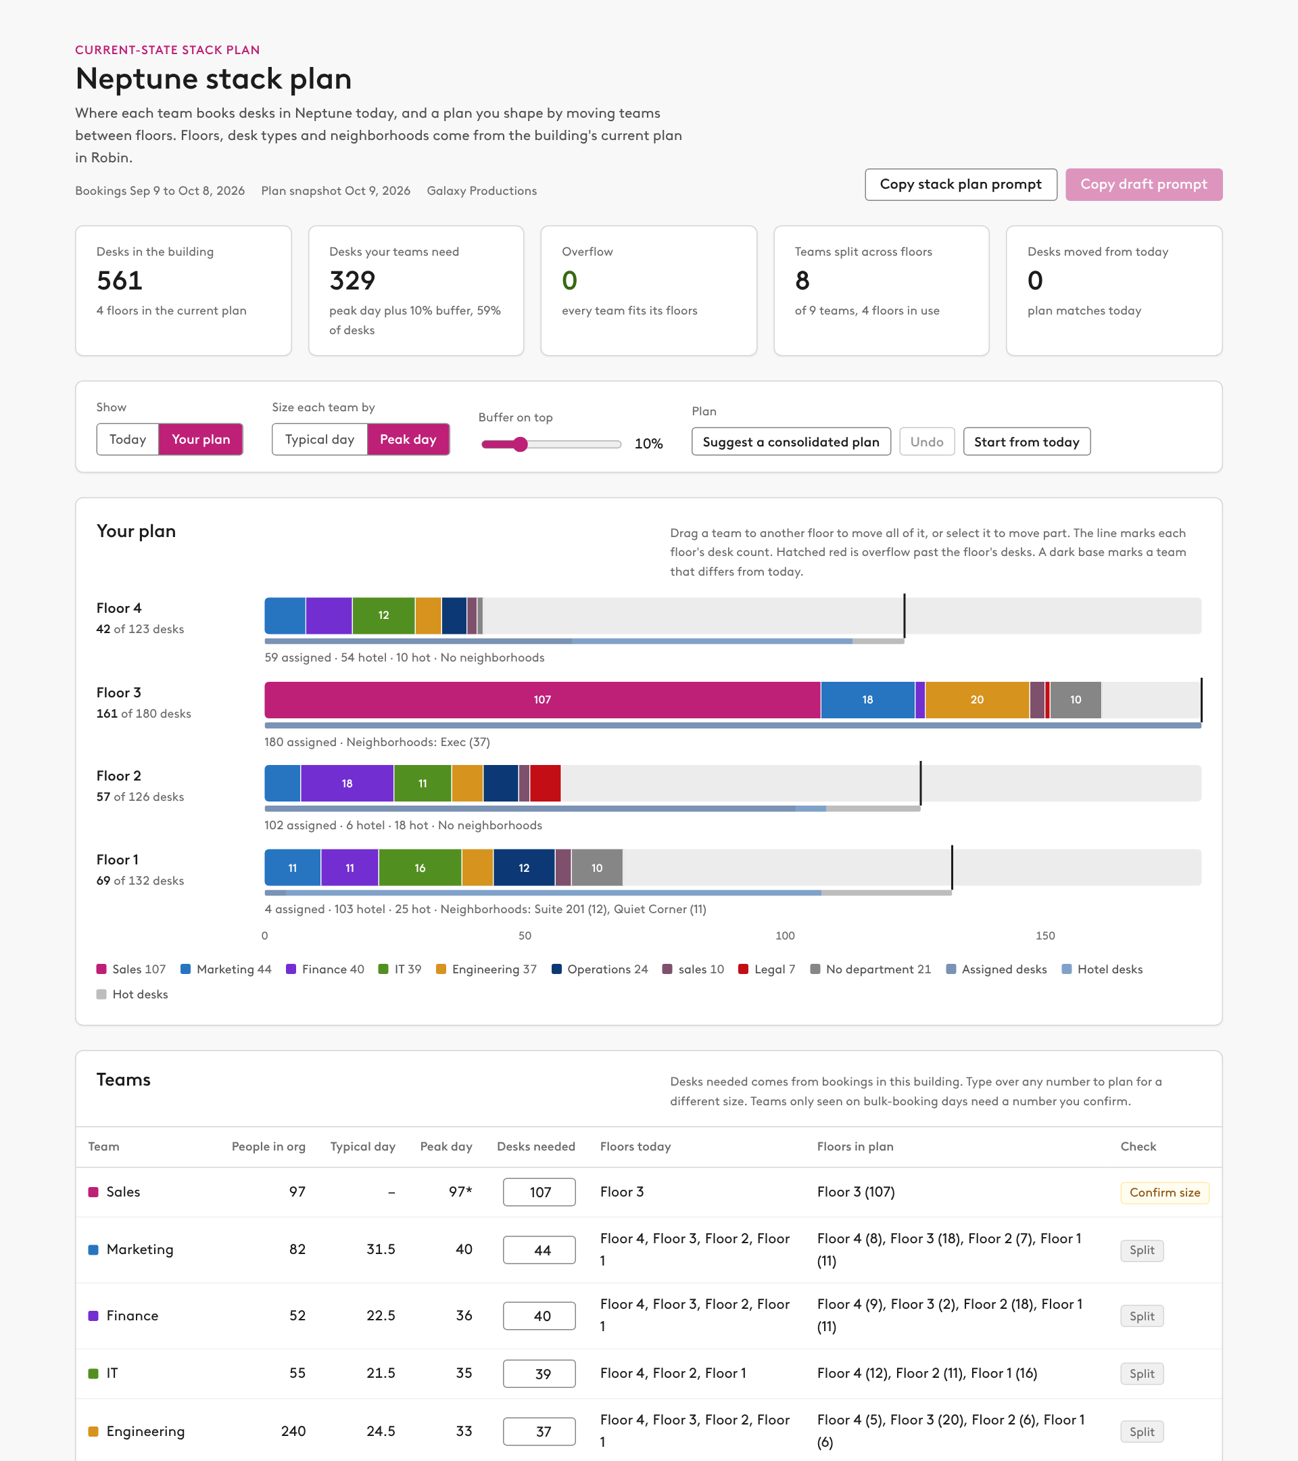Click Marketing 44 legend swatch
The width and height of the screenshot is (1298, 1461).
(x=186, y=969)
